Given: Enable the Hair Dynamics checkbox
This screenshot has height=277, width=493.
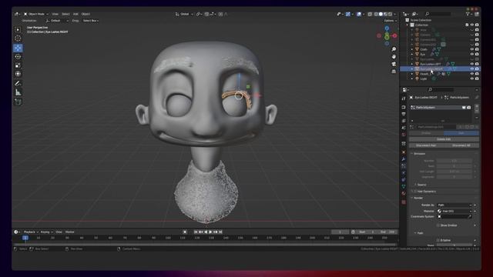Looking at the screenshot, I should 415,192.
